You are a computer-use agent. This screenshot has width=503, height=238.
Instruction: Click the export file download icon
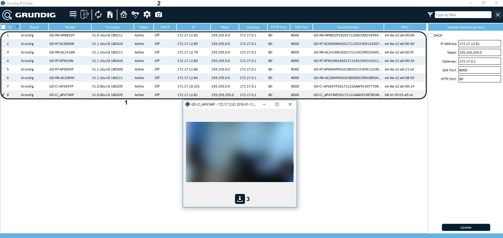[x=110, y=14]
